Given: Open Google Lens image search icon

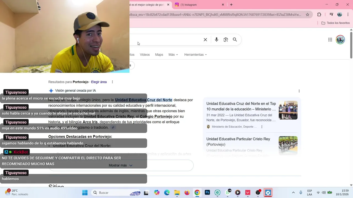Looking at the screenshot, I should tap(226, 40).
